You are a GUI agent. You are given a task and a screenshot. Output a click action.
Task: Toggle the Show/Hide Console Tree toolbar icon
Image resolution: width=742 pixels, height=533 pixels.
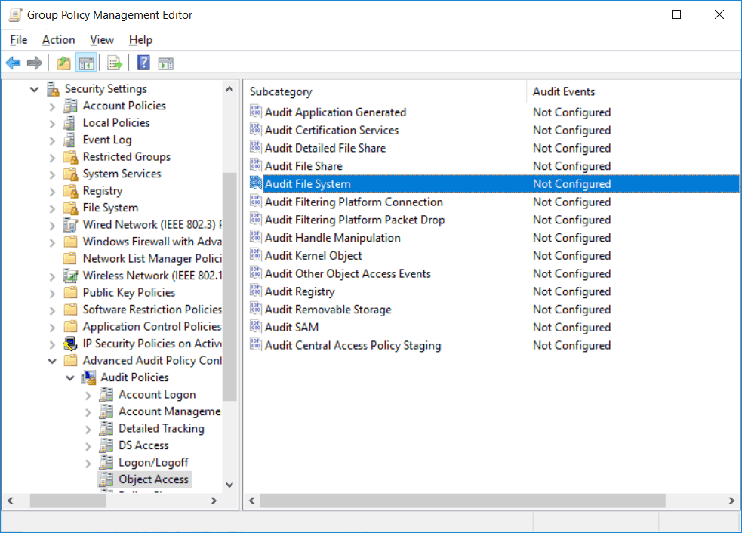point(87,63)
